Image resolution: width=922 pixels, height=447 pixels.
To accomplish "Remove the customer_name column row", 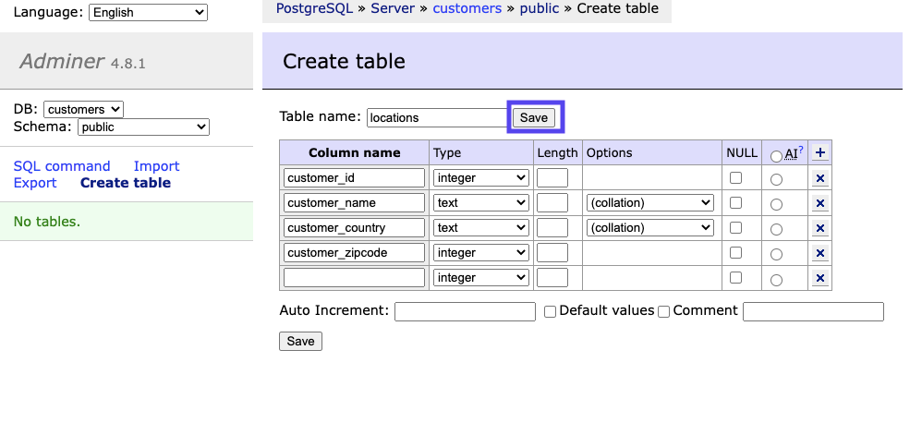I will tap(819, 203).
